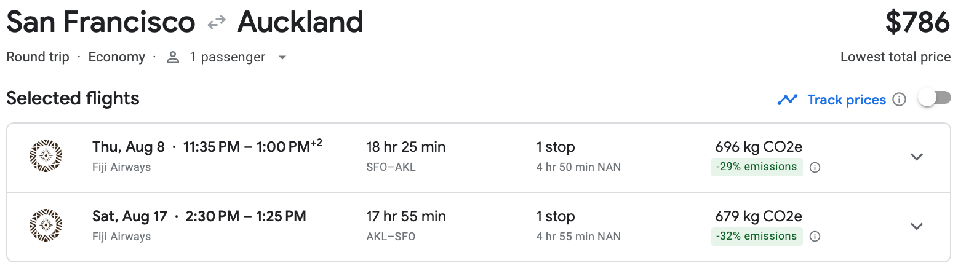
Task: Expand the Sat, Aug 17 flight details
Action: pyautogui.click(x=916, y=226)
